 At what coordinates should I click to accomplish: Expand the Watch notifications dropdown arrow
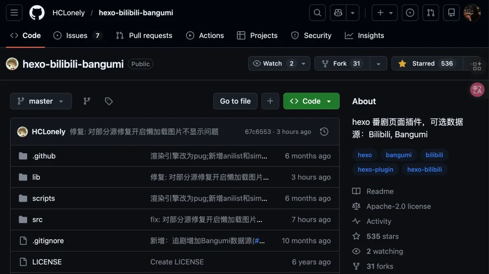click(303, 63)
